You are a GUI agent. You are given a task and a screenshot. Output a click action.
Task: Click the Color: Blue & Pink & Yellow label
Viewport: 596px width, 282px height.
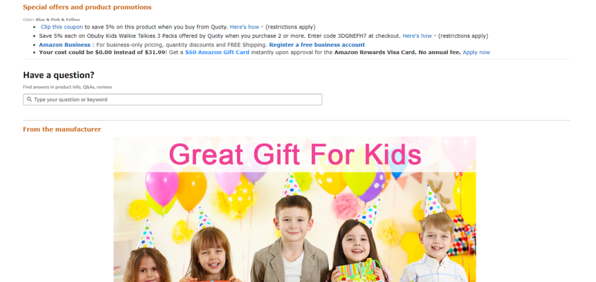pyautogui.click(x=51, y=19)
